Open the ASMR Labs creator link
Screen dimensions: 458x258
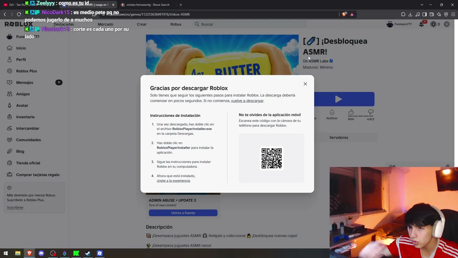[x=318, y=61]
